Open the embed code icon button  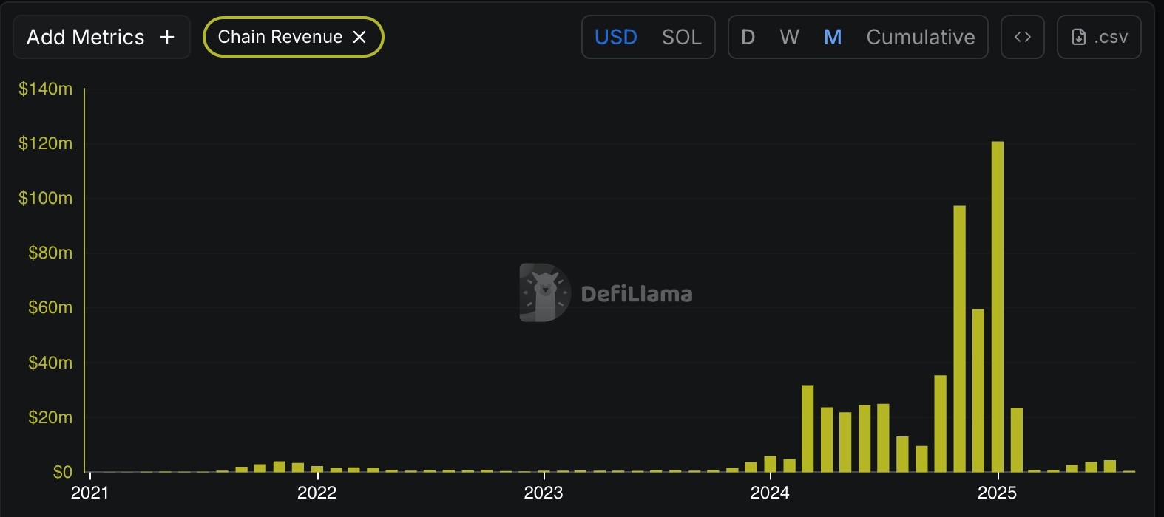1022,37
